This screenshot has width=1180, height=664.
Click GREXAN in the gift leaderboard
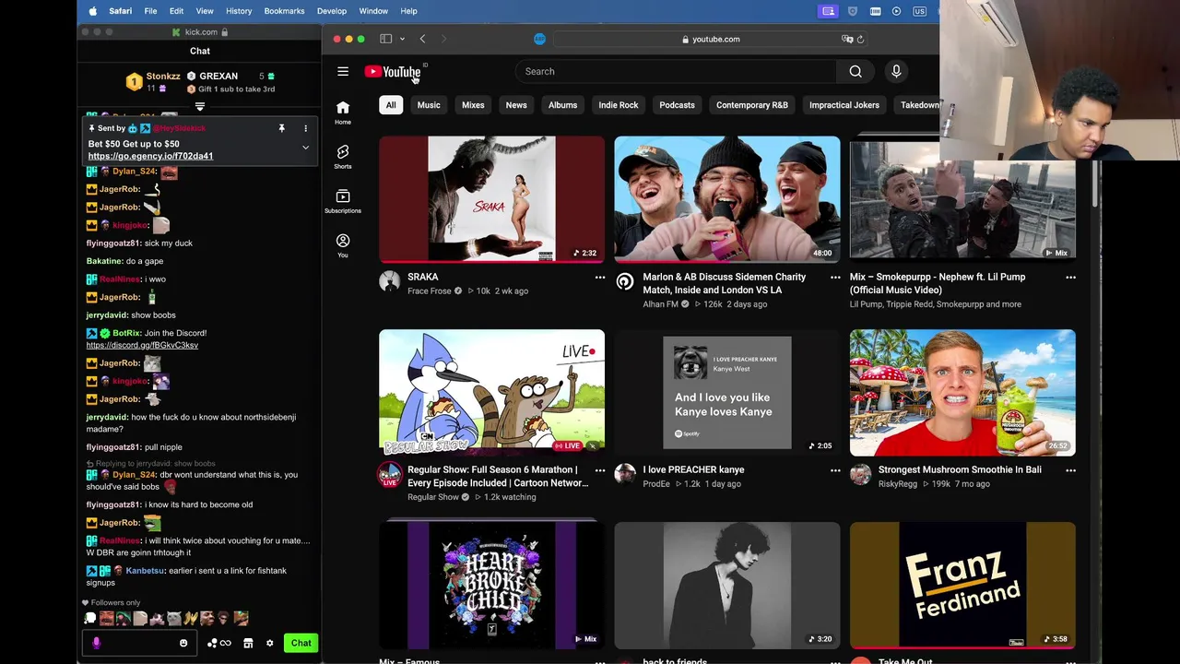pyautogui.click(x=218, y=76)
